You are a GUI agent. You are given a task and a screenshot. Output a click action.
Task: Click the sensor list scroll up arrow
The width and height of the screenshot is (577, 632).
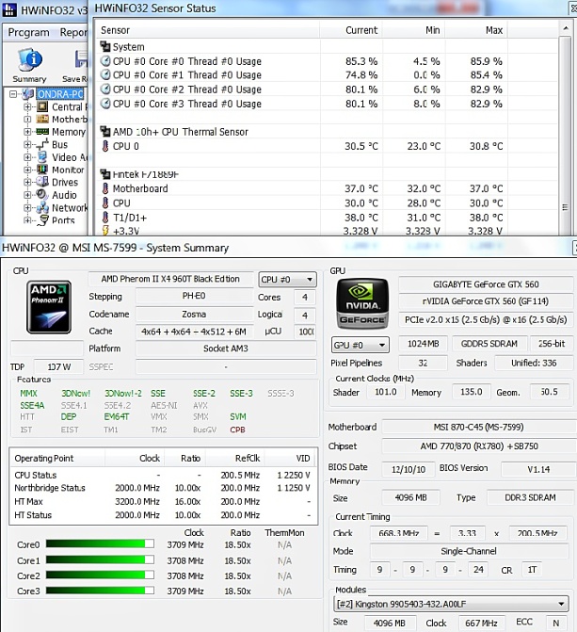[x=566, y=28]
